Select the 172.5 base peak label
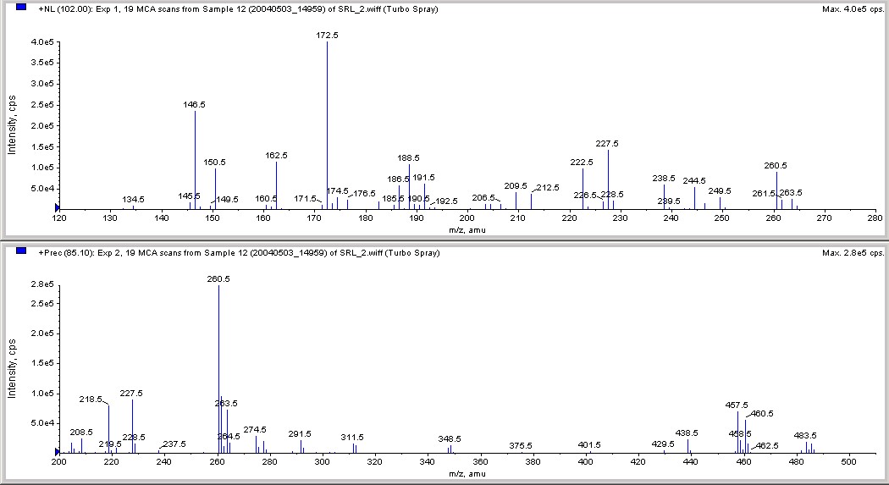Viewport: 889px width, 485px height. [x=327, y=36]
